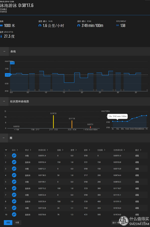Click the speed gauge icon beside 1.6 公里/小时
Screen dimensions: 150x227
point(40,25)
